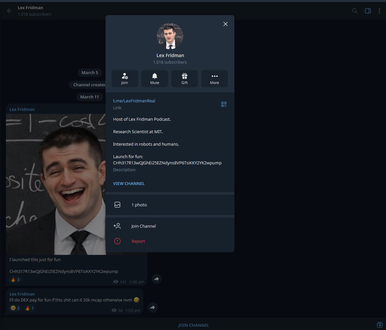Click the March 5 date badge
The height and width of the screenshot is (330, 386).
coord(90,72)
